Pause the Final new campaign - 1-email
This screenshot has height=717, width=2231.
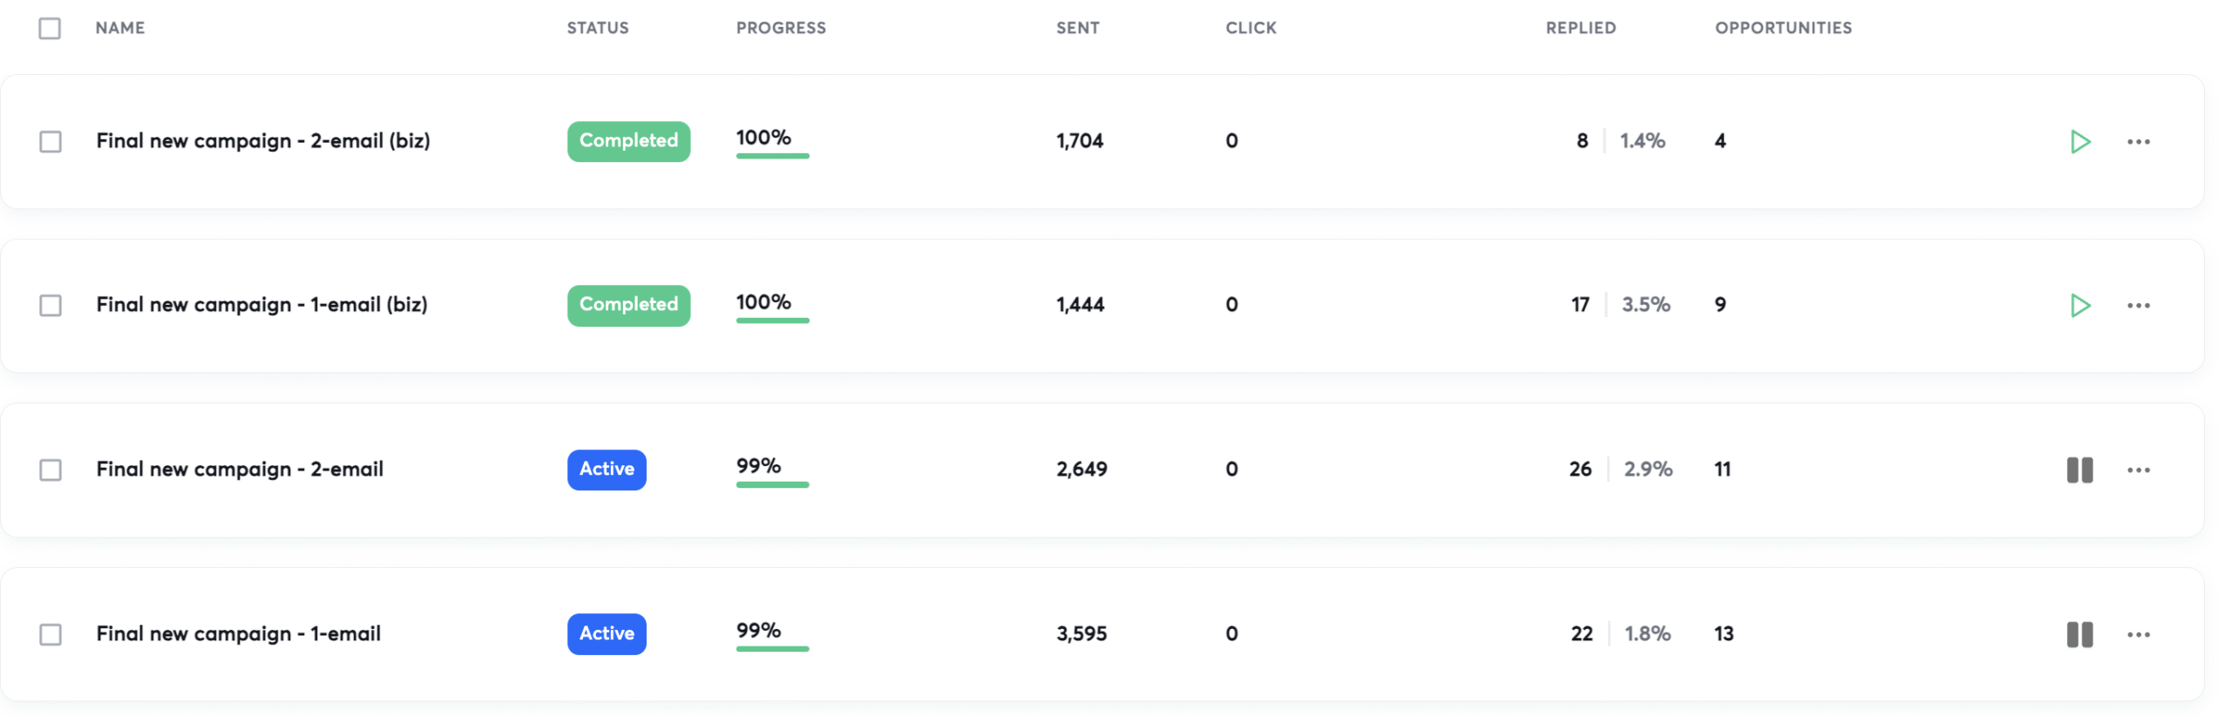pos(2079,634)
